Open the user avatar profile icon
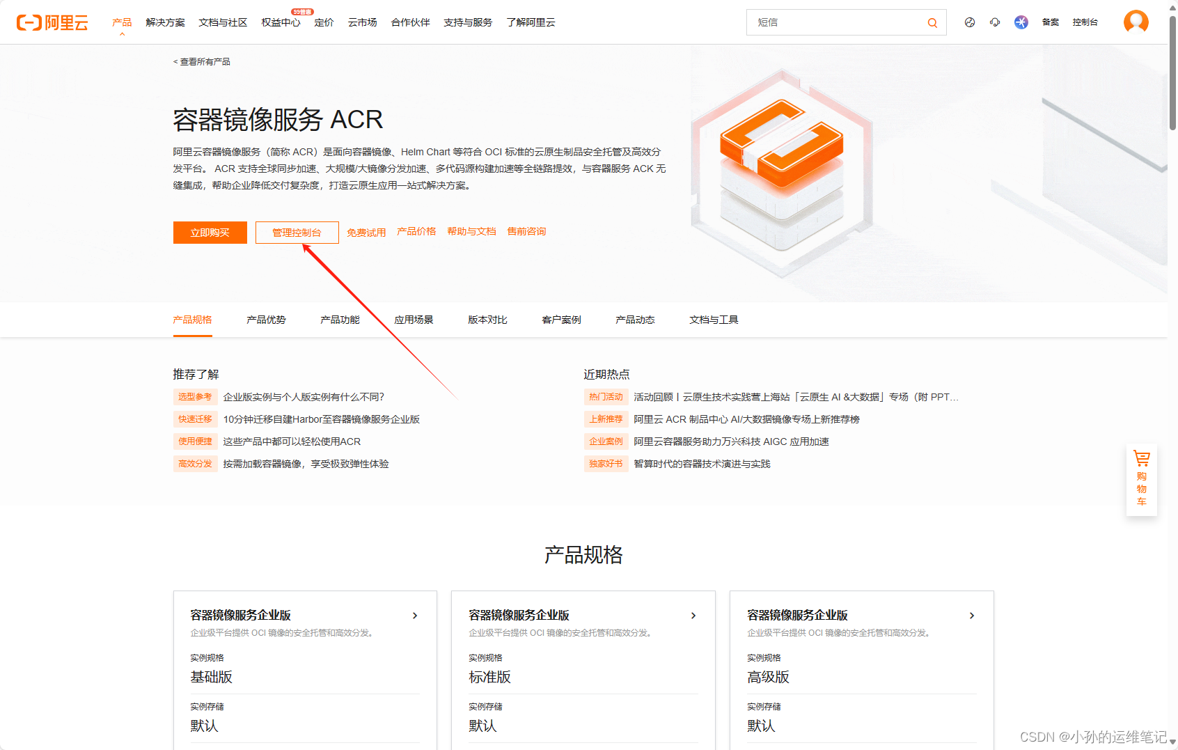Image resolution: width=1178 pixels, height=750 pixels. click(x=1136, y=22)
